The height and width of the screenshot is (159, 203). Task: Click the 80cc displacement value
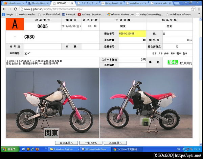[x=189, y=40]
